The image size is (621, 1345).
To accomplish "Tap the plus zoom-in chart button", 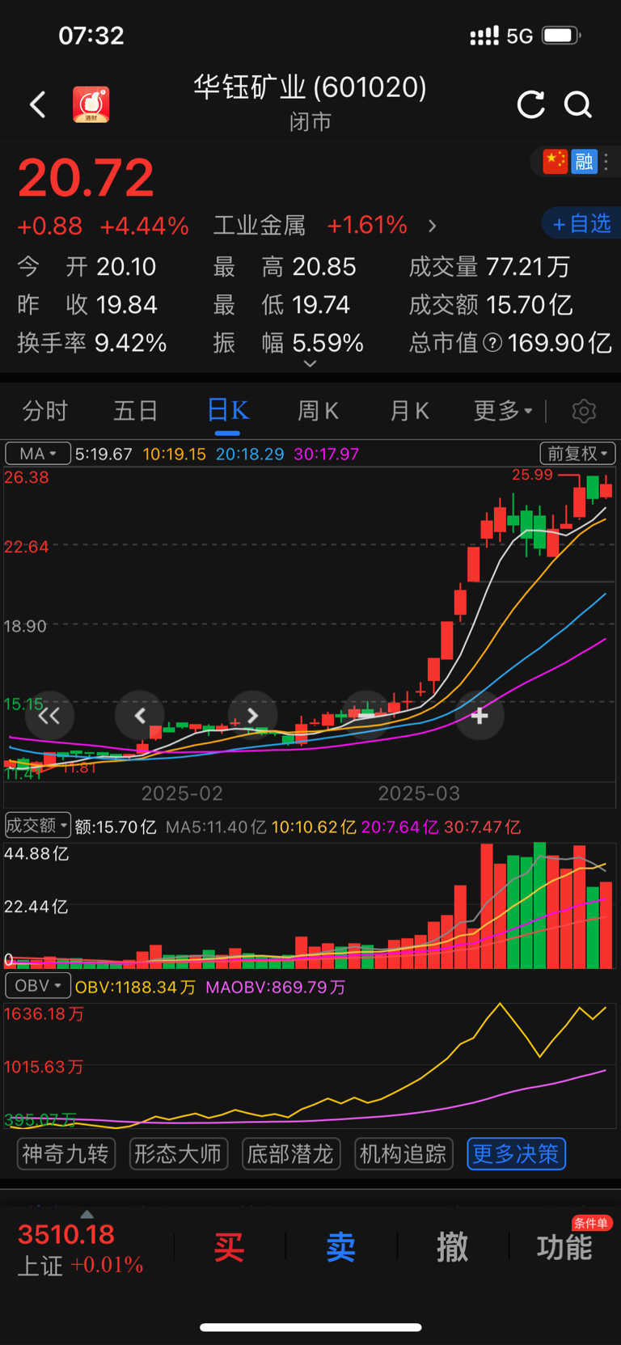I will [479, 716].
